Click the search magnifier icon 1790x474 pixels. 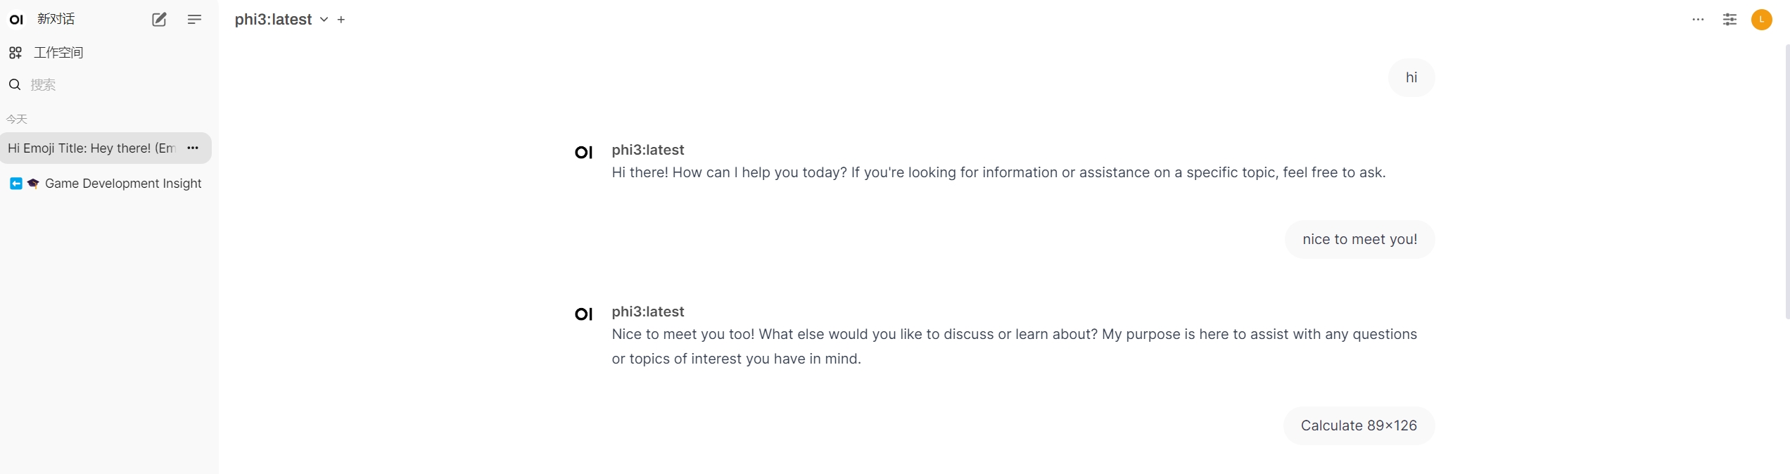(x=15, y=85)
